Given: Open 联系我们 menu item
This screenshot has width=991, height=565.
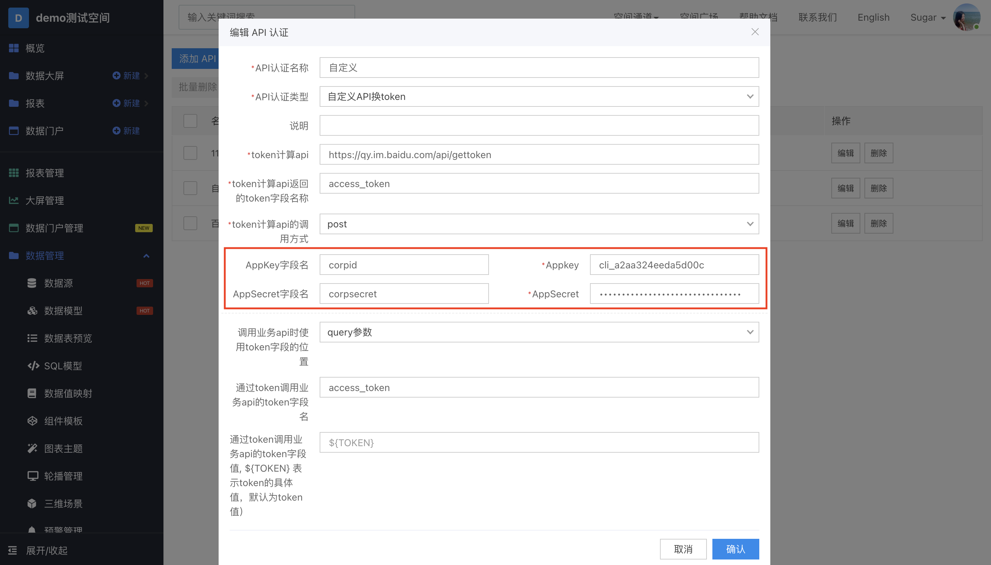Looking at the screenshot, I should [x=818, y=18].
